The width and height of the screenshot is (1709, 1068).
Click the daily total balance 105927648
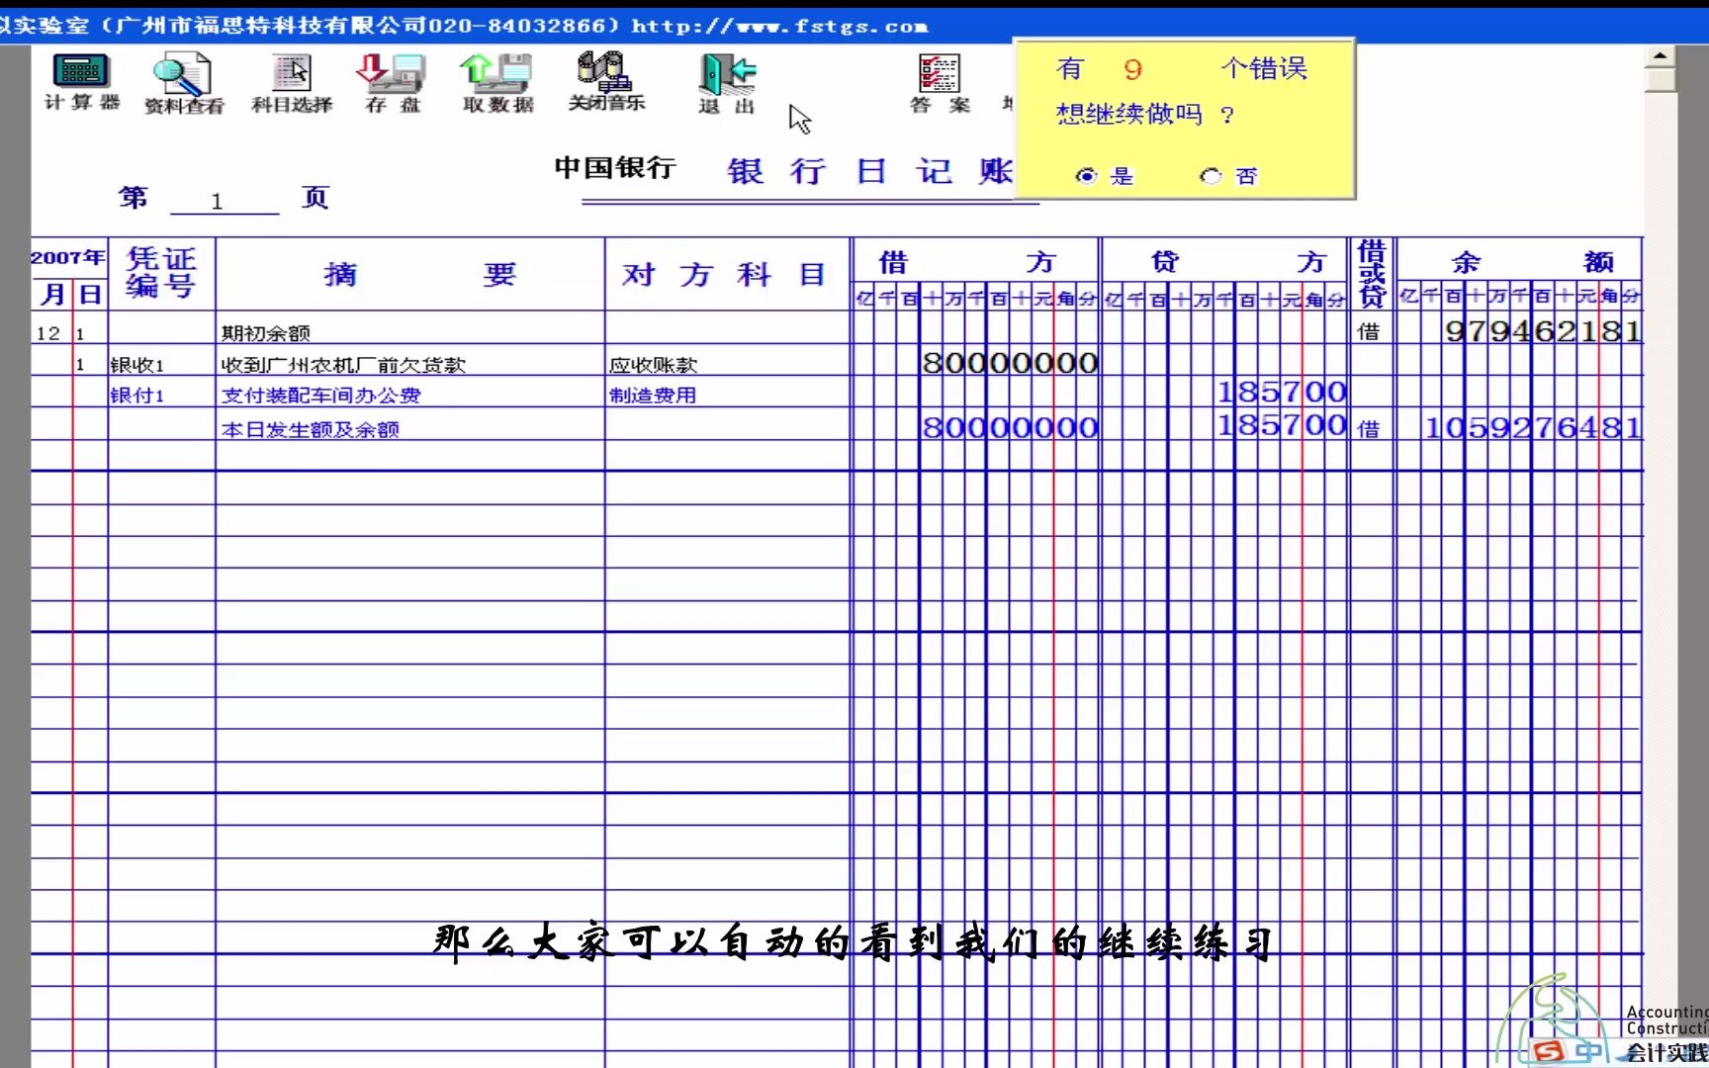click(1533, 428)
